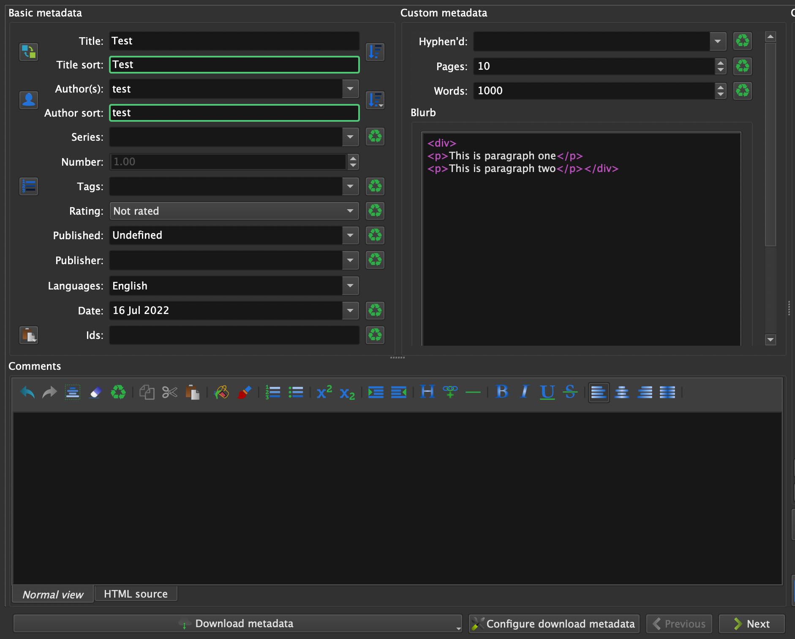Click the Underline formatting icon
The image size is (795, 639).
click(547, 392)
